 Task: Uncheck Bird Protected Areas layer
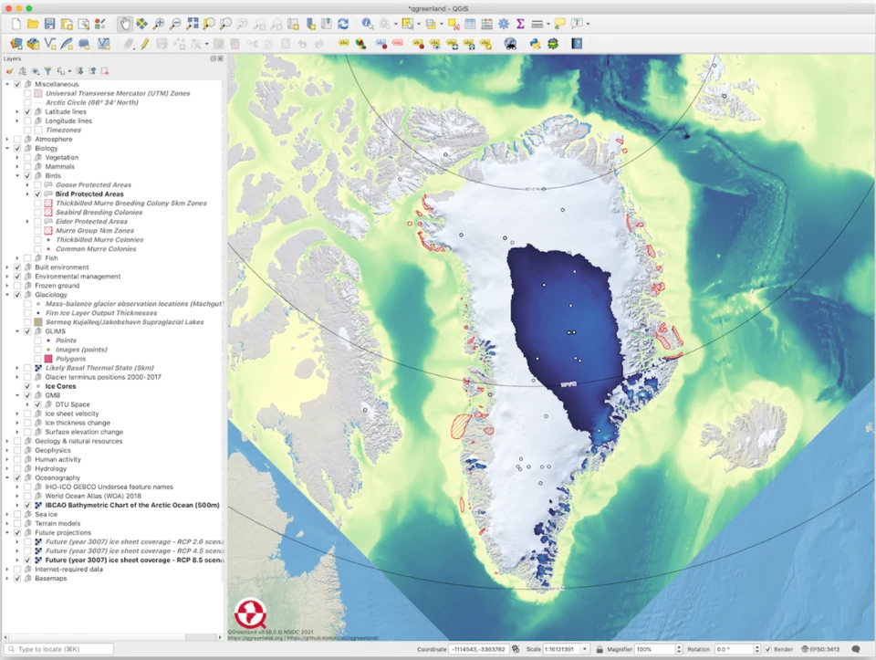pyautogui.click(x=37, y=194)
